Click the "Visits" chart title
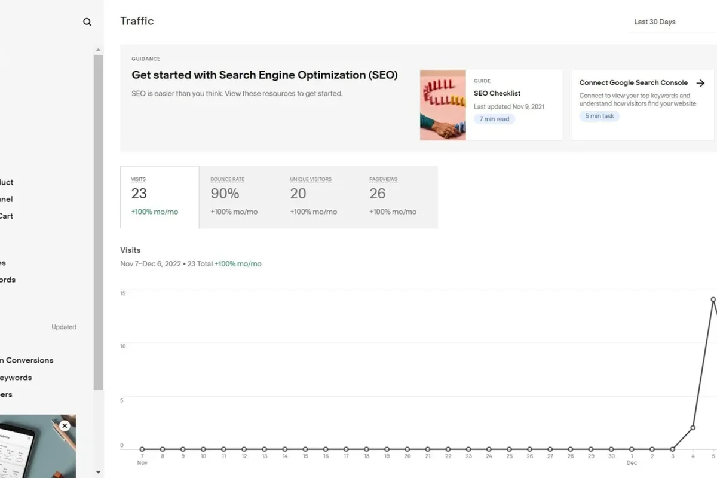 coord(130,250)
